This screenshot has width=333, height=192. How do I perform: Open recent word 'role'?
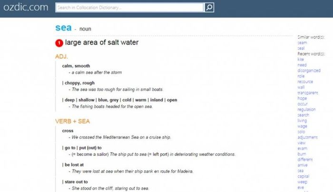tap(301, 76)
